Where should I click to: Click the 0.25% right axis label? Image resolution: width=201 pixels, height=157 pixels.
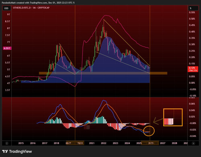click(192, 51)
